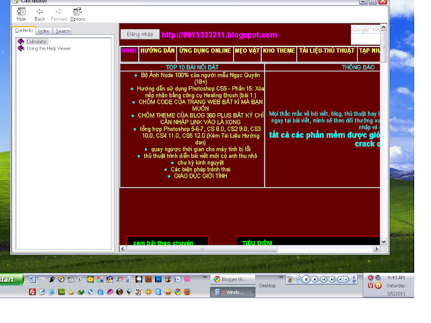Launch TeamViewer from quick launch

(x=158, y=292)
